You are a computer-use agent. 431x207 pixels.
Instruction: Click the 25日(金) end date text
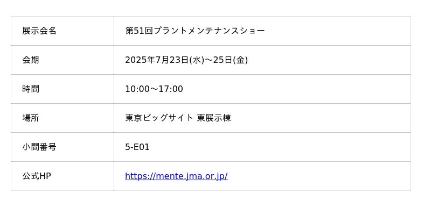(x=231, y=60)
